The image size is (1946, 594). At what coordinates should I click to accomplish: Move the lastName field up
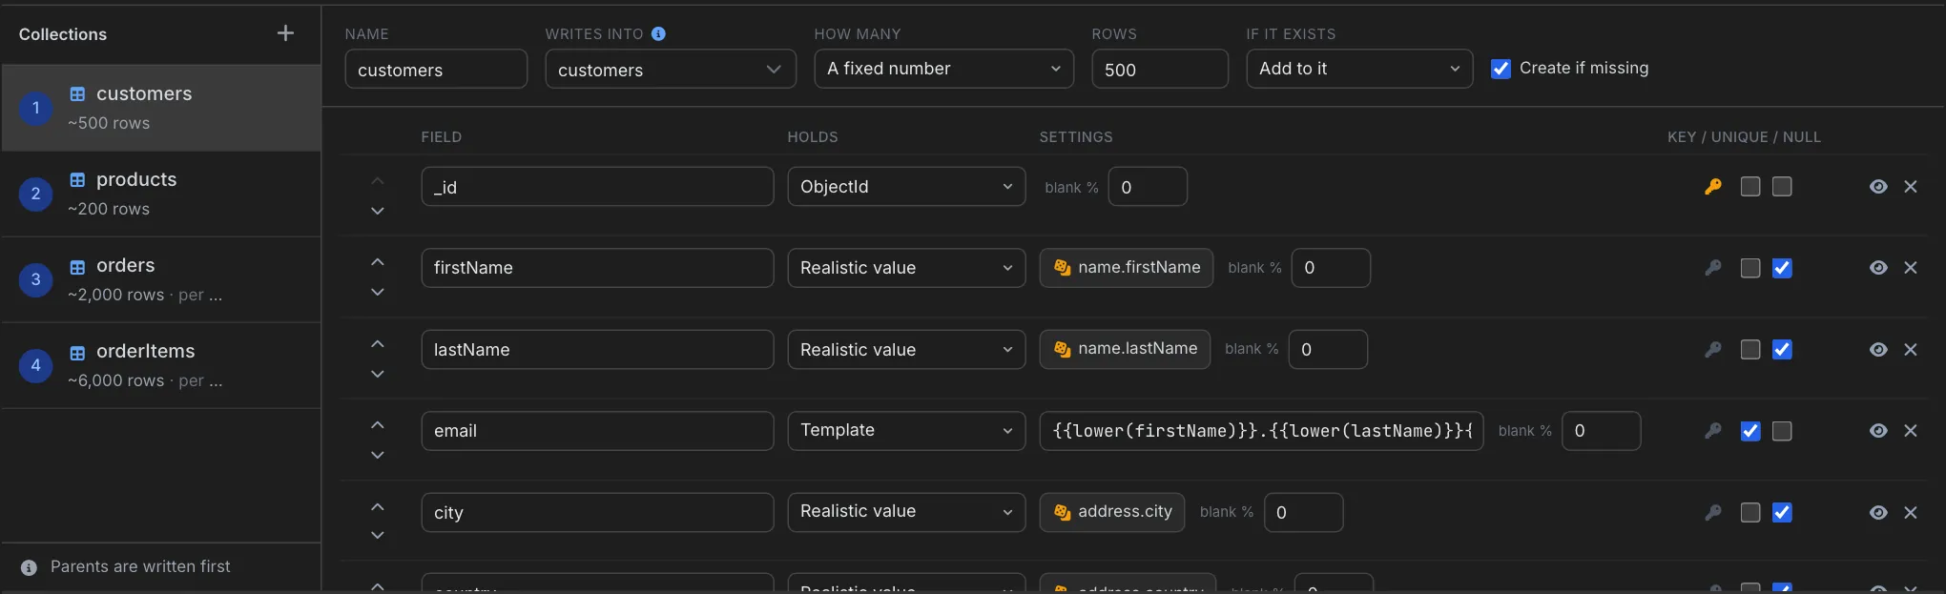[378, 344]
